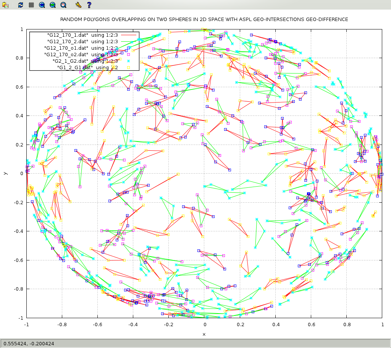
Task: Click the "-0.6" tick label on the y-axis
Action: (x=18, y=260)
